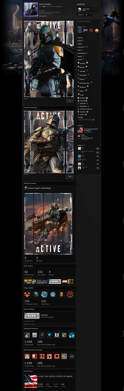Click the +176 more screenshots button
Screen dimensions: 124x391
70,177
